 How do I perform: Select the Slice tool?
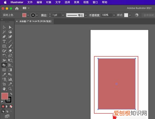click(10, 84)
